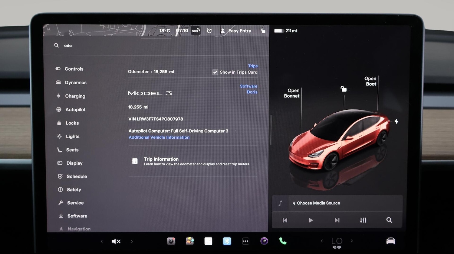Screen dimensions: 454x254
Task: Open the Seats menu section
Action: (x=68, y=150)
